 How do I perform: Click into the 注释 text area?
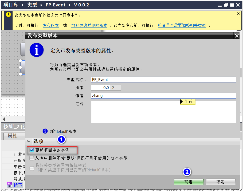pyautogui.click(x=163, y=112)
